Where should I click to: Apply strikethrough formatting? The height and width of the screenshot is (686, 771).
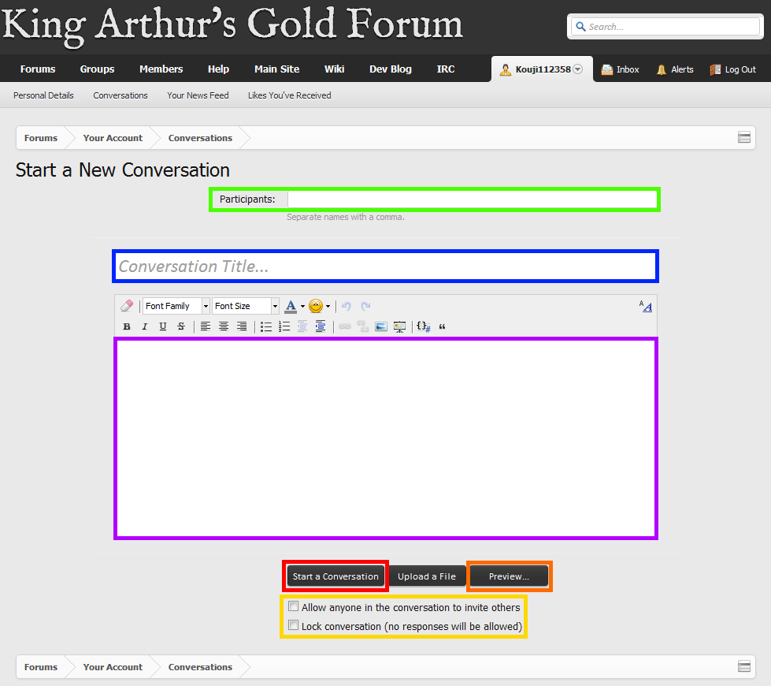coord(181,326)
